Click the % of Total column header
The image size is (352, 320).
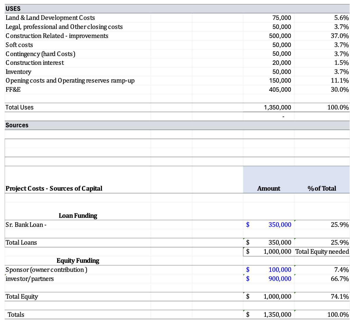[x=322, y=189]
